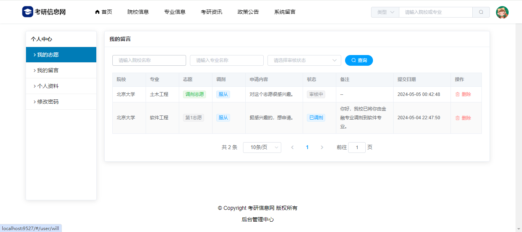Image resolution: width=522 pixels, height=232 pixels.
Task: Navigate to 考研资讯 in top menu
Action: pos(211,12)
